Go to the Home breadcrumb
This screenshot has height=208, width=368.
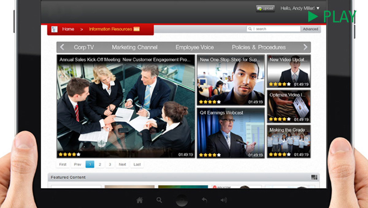click(68, 29)
